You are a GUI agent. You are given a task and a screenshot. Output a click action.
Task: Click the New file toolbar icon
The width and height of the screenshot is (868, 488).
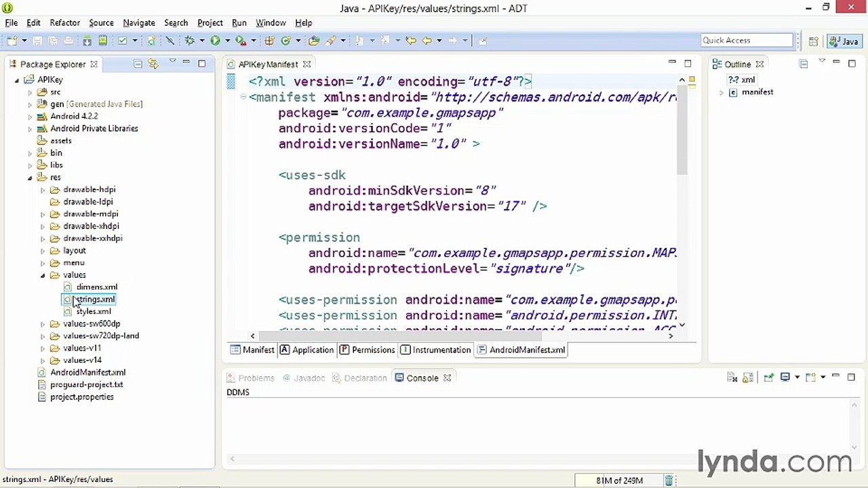13,41
